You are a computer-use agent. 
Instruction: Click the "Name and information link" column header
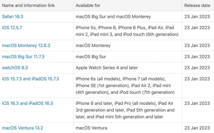28,5
